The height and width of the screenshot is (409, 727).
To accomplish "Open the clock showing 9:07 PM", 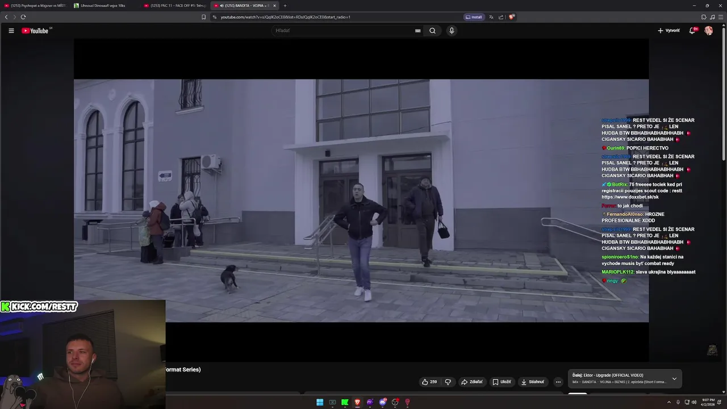I will coord(708,402).
